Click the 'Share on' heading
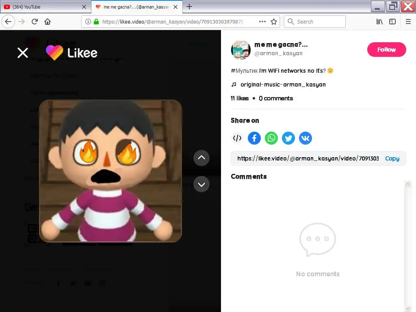This screenshot has width=416, height=312. (x=245, y=120)
